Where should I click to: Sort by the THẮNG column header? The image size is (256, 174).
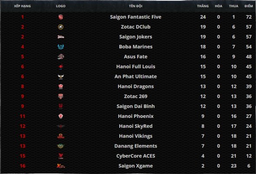point(203,6)
